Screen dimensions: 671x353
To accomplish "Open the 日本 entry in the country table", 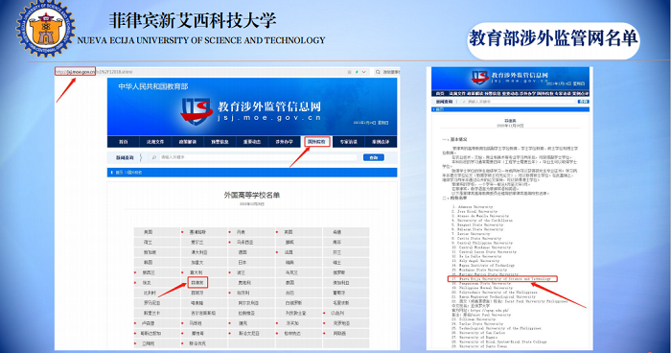I will point(243,262).
